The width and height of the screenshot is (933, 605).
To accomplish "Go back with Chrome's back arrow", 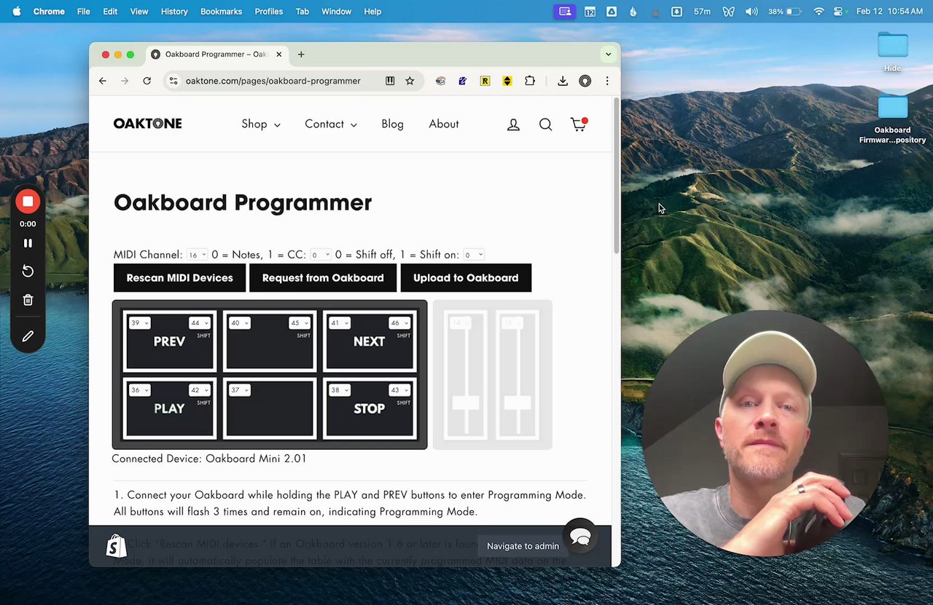I will click(103, 81).
